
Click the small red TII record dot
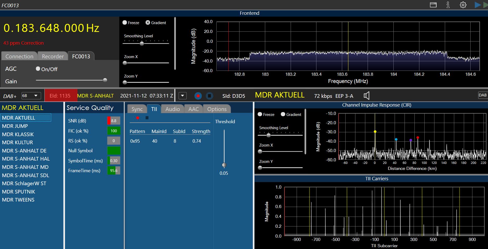(138, 118)
